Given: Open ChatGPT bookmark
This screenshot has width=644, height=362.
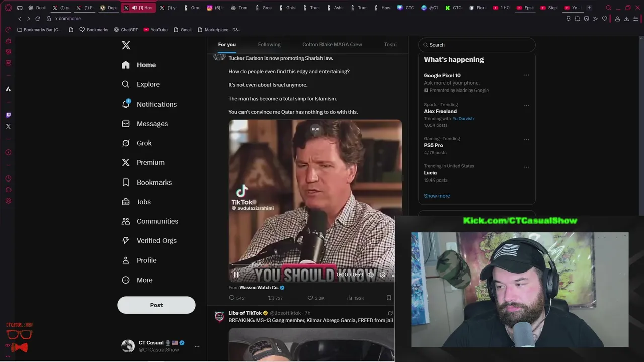Looking at the screenshot, I should tap(126, 30).
